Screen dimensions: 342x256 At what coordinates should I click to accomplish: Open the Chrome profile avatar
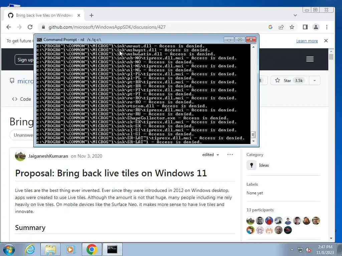point(316,27)
